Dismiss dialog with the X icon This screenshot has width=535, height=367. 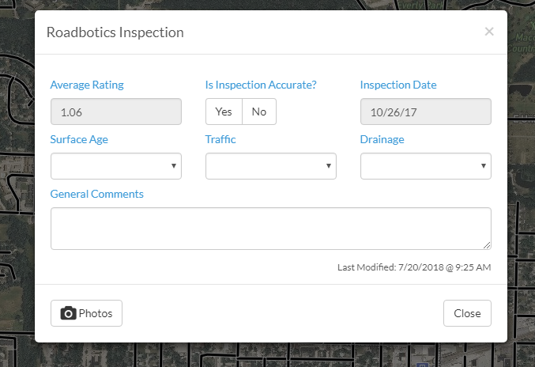click(x=489, y=32)
